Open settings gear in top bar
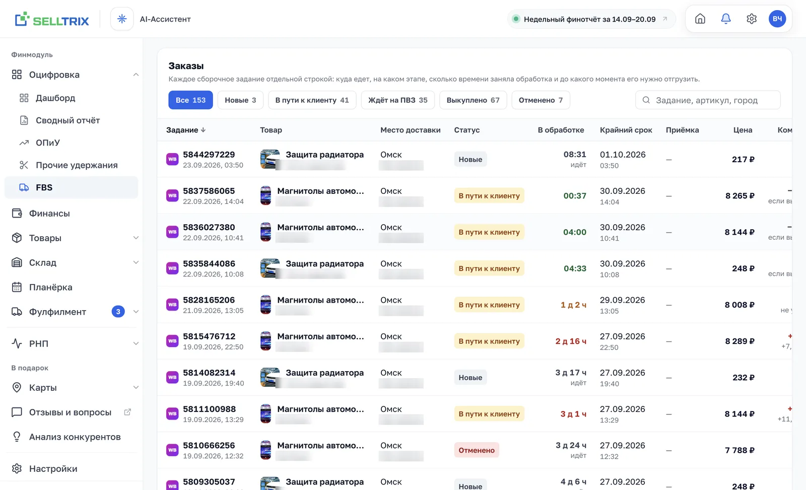The image size is (806, 490). point(752,19)
